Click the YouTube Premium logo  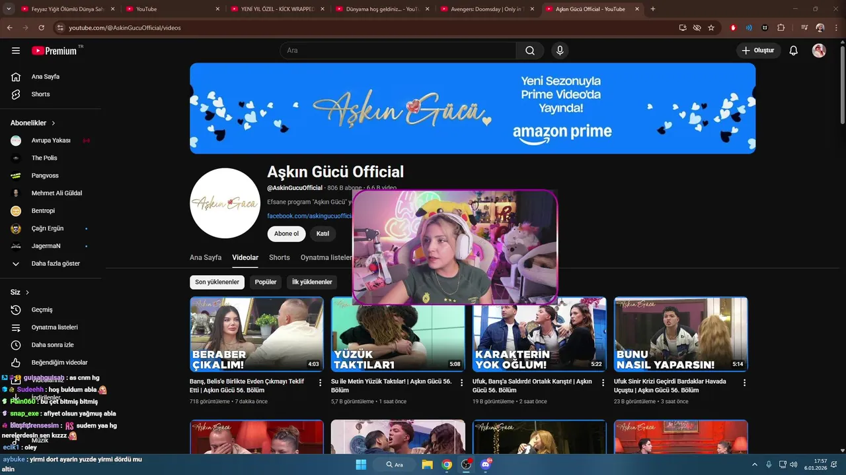pos(54,51)
